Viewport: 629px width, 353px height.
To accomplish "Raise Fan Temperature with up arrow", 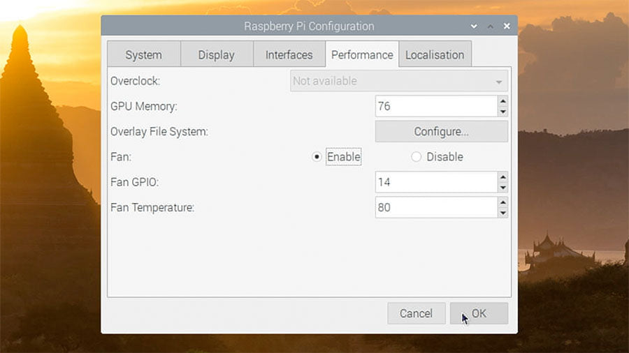I will click(x=503, y=202).
